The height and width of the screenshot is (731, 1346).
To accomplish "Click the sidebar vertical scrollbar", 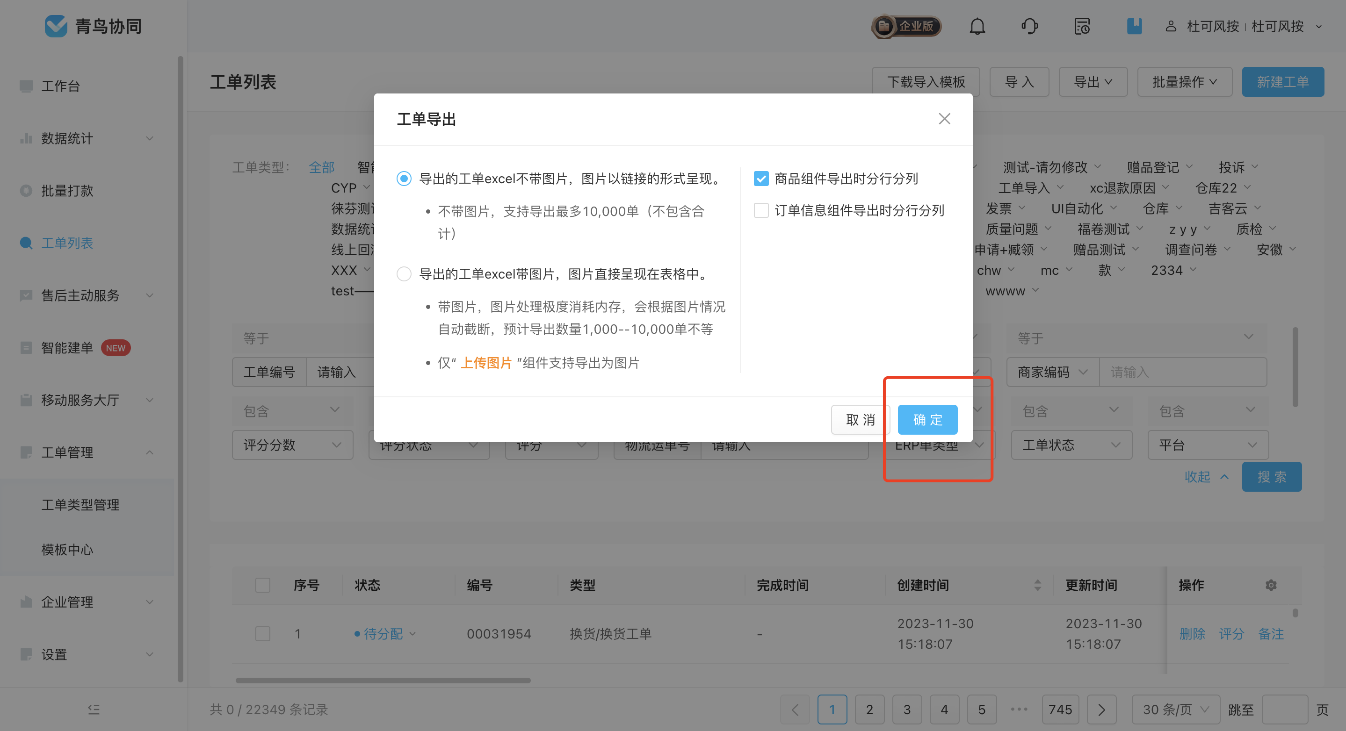I will point(180,369).
